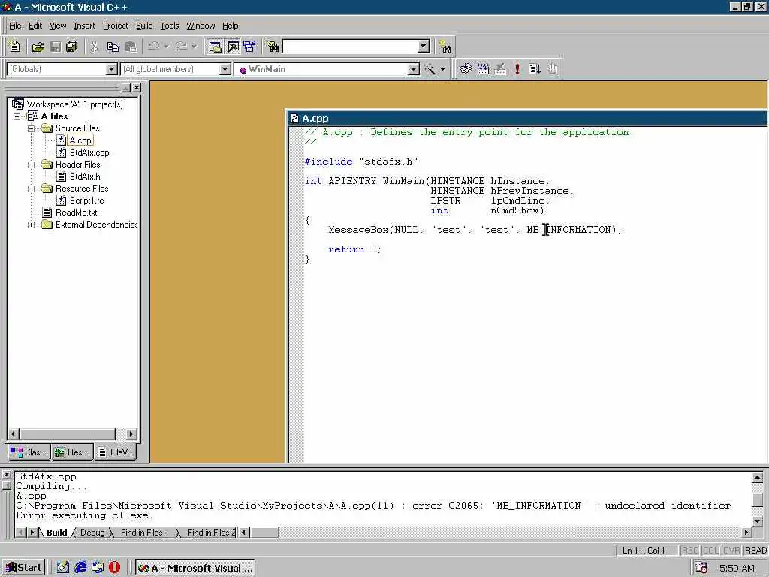769x577 pixels.
Task: Click the Open file folder icon
Action: (x=38, y=47)
